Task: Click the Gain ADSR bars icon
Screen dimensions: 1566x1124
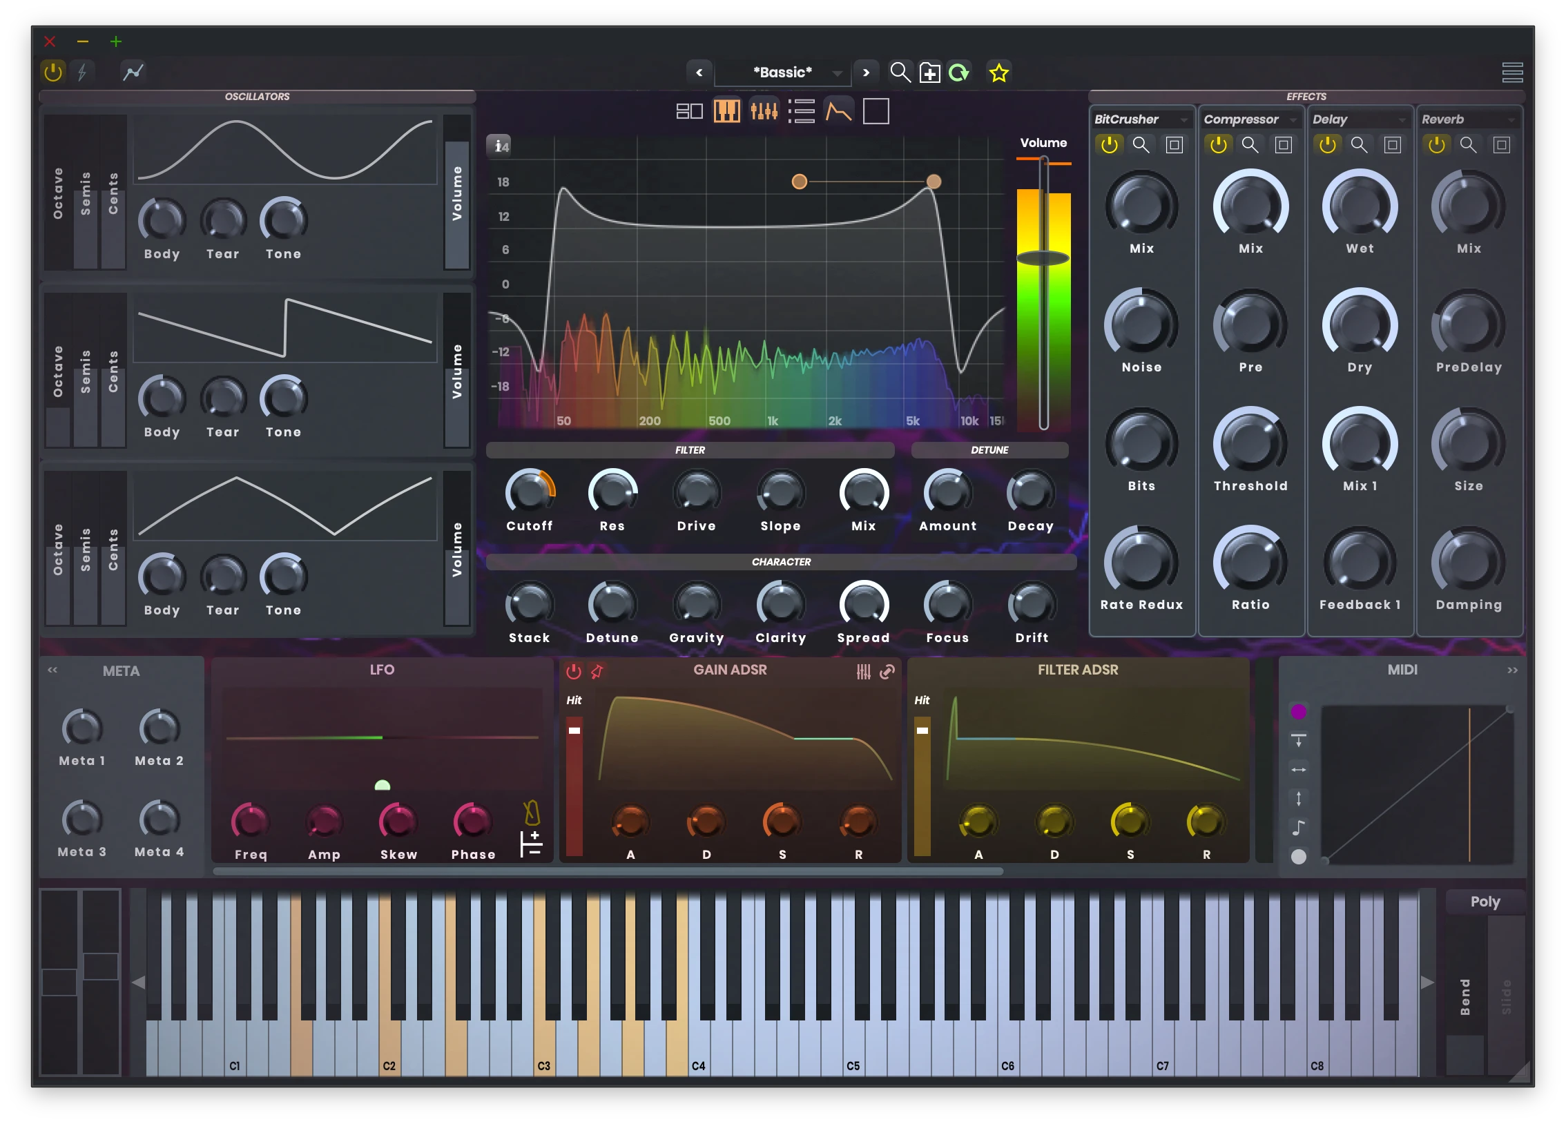Action: 864,672
